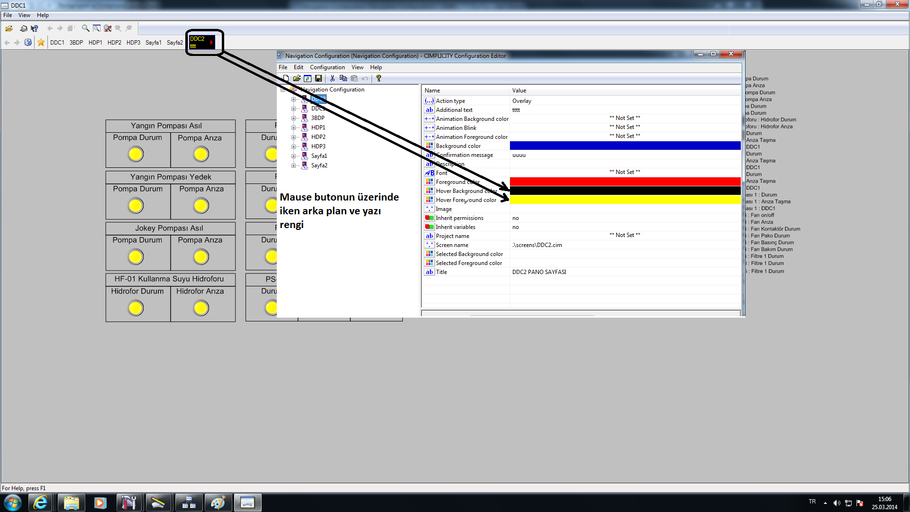
Task: Open Help menu in DDC1 window
Action: pos(43,15)
